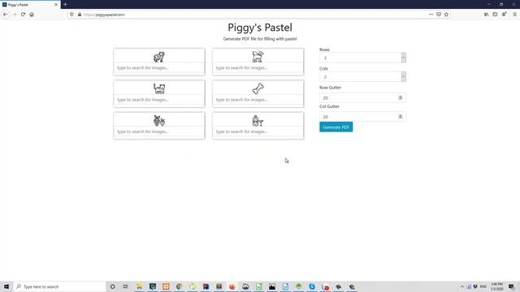Click the Col Gutter number field
The width and height of the screenshot is (520, 292).
point(362,117)
